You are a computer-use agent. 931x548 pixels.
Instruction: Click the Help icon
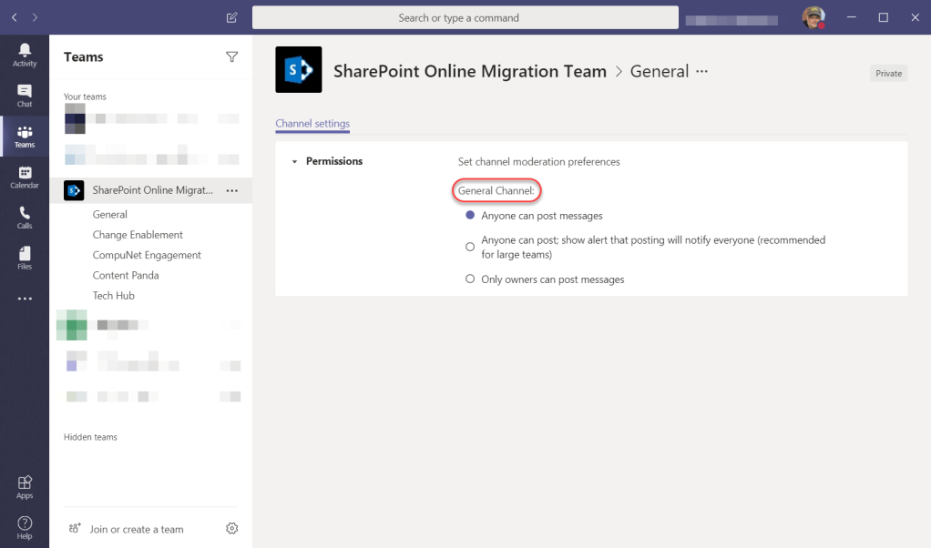pos(25,527)
